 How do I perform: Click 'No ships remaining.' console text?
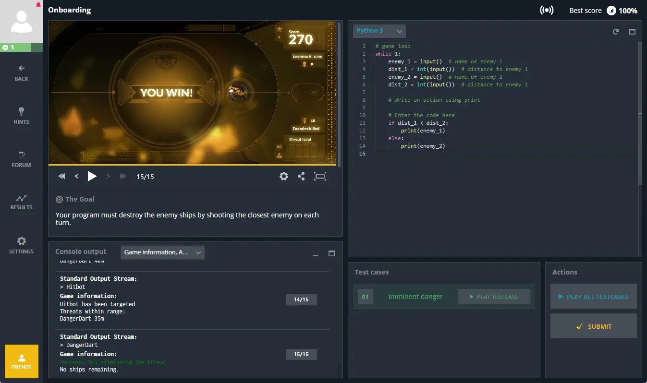click(x=89, y=370)
